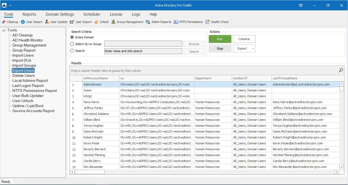The image size is (348, 185).
Task: Click the Kim.Alexander account cell
Action: (101, 167)
